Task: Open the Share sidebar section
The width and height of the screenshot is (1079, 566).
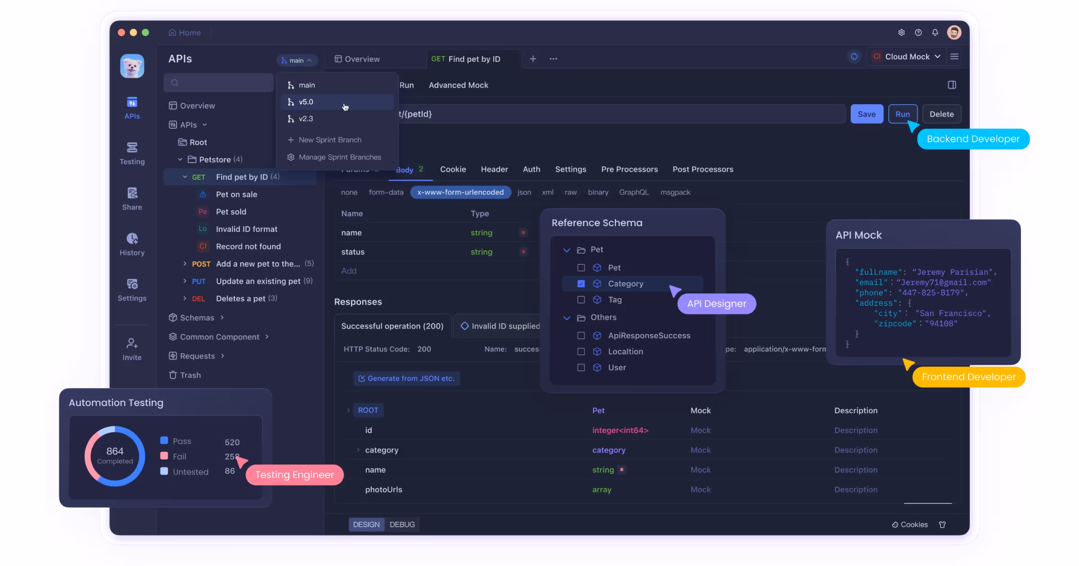Action: (x=132, y=199)
